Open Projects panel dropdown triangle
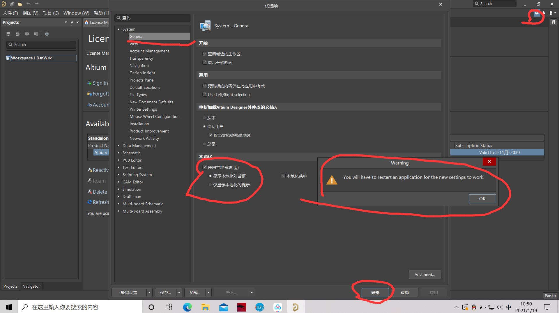This screenshot has height=313, width=559. coord(66,22)
